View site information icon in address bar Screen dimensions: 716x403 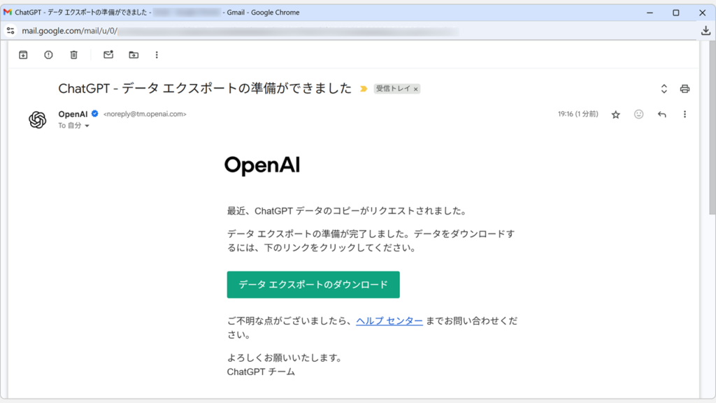click(x=10, y=31)
